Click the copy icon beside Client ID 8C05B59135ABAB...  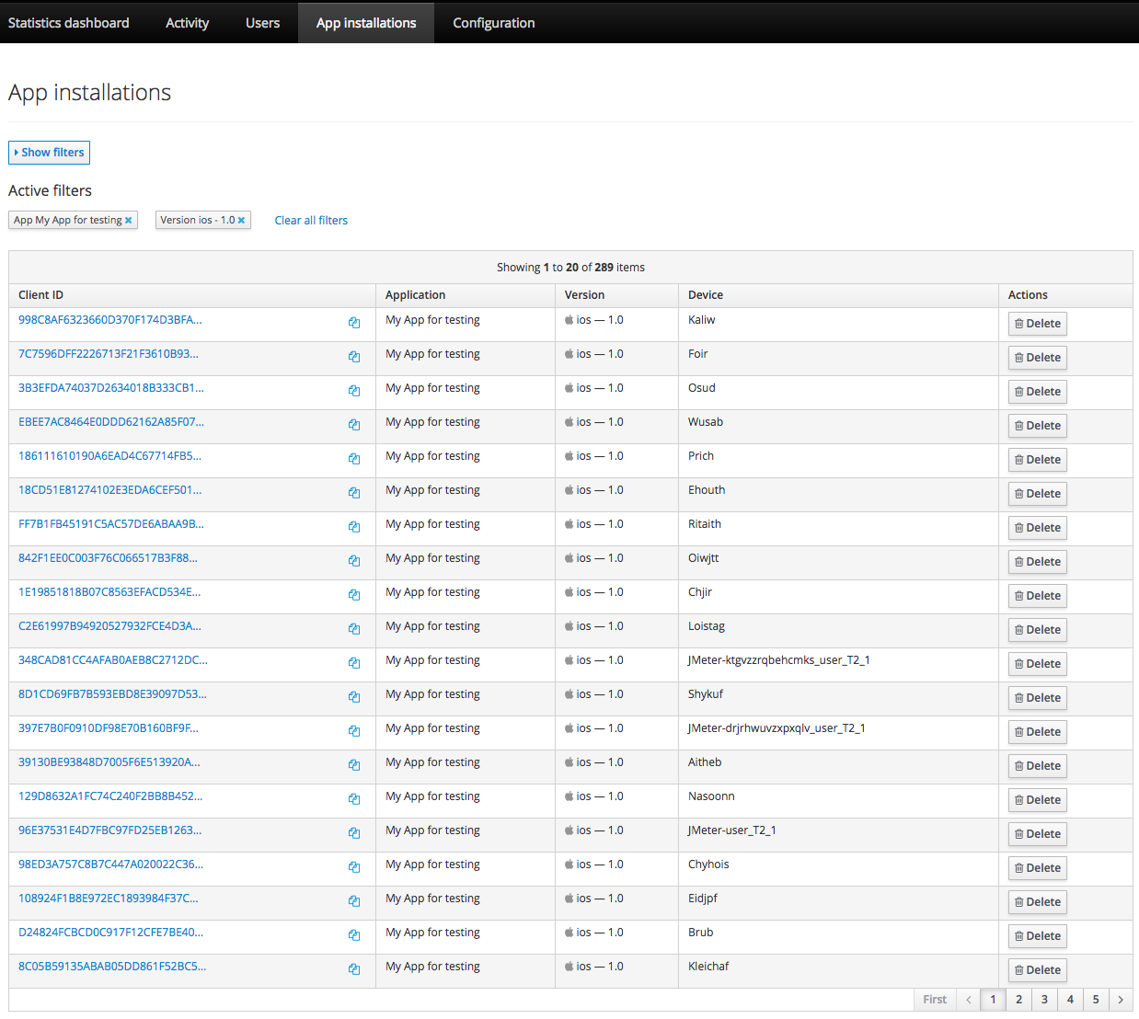pyautogui.click(x=354, y=968)
